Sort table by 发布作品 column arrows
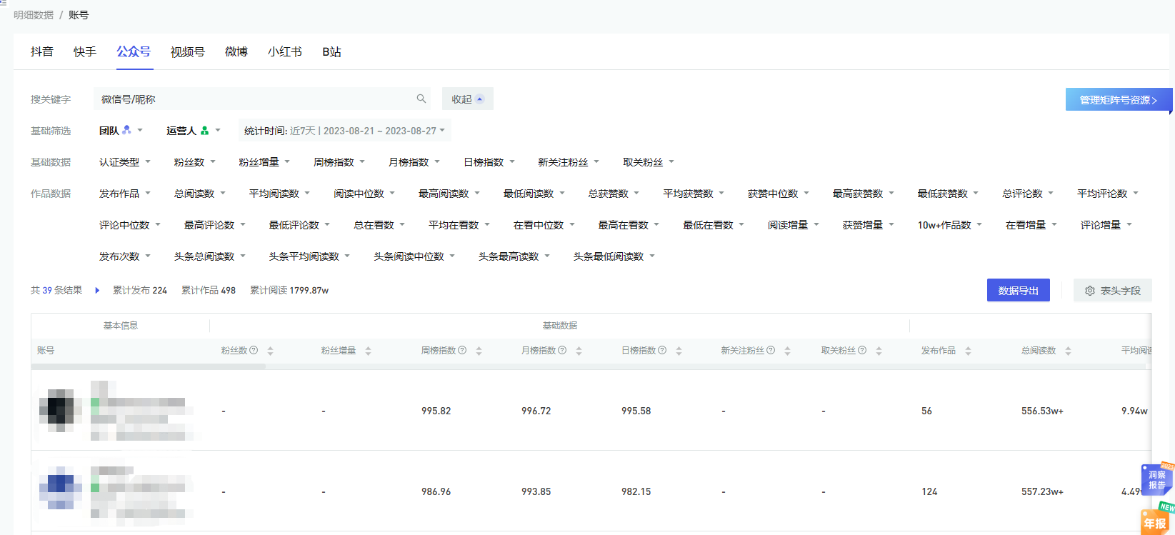Image resolution: width=1175 pixels, height=535 pixels. (968, 351)
